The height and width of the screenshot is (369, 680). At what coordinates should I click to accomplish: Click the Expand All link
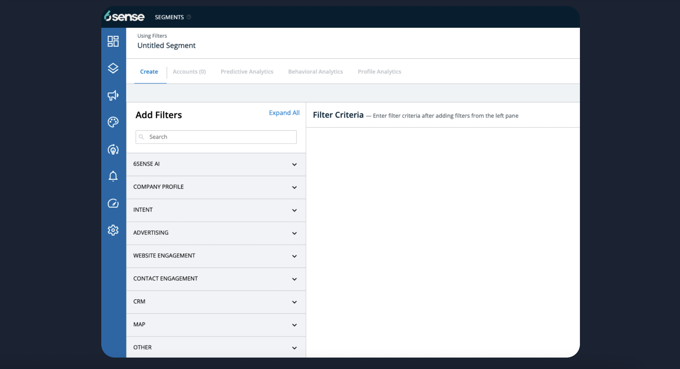click(x=284, y=113)
